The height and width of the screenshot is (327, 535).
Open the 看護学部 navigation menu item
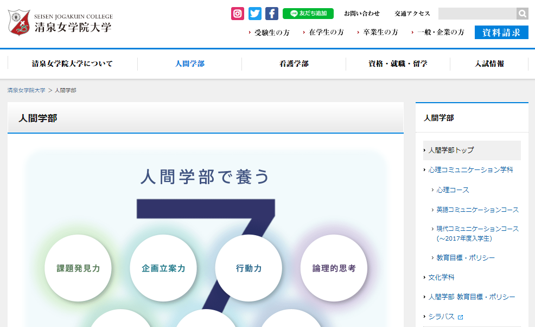[294, 64]
